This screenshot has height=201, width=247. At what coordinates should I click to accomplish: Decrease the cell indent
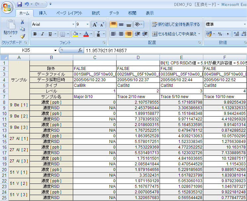(x=137, y=34)
